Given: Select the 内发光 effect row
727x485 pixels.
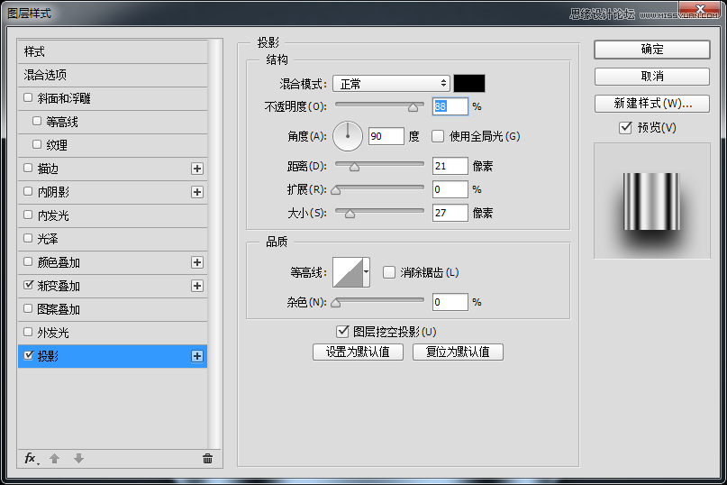Looking at the screenshot, I should coord(113,215).
